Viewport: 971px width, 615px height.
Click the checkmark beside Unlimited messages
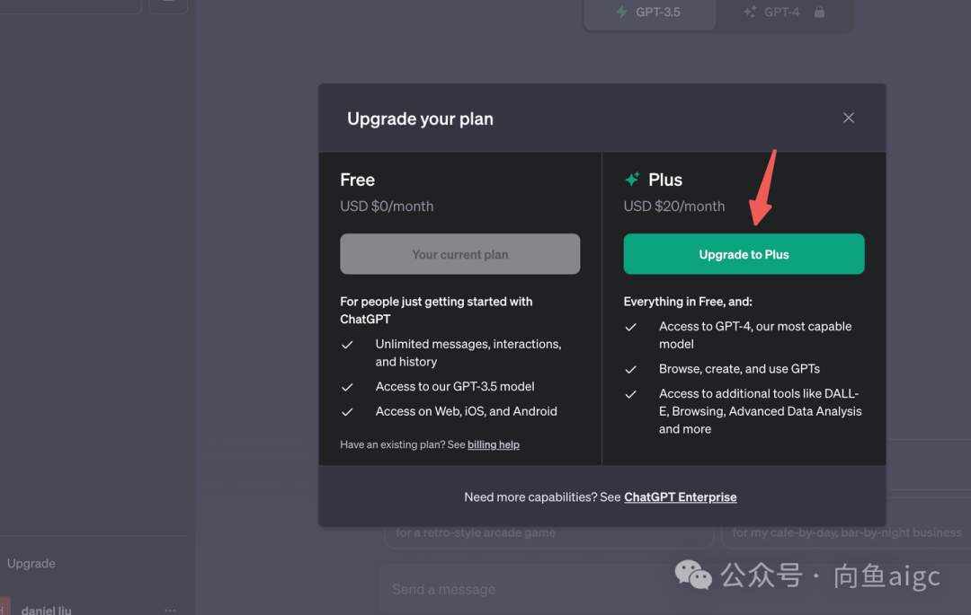pos(347,345)
